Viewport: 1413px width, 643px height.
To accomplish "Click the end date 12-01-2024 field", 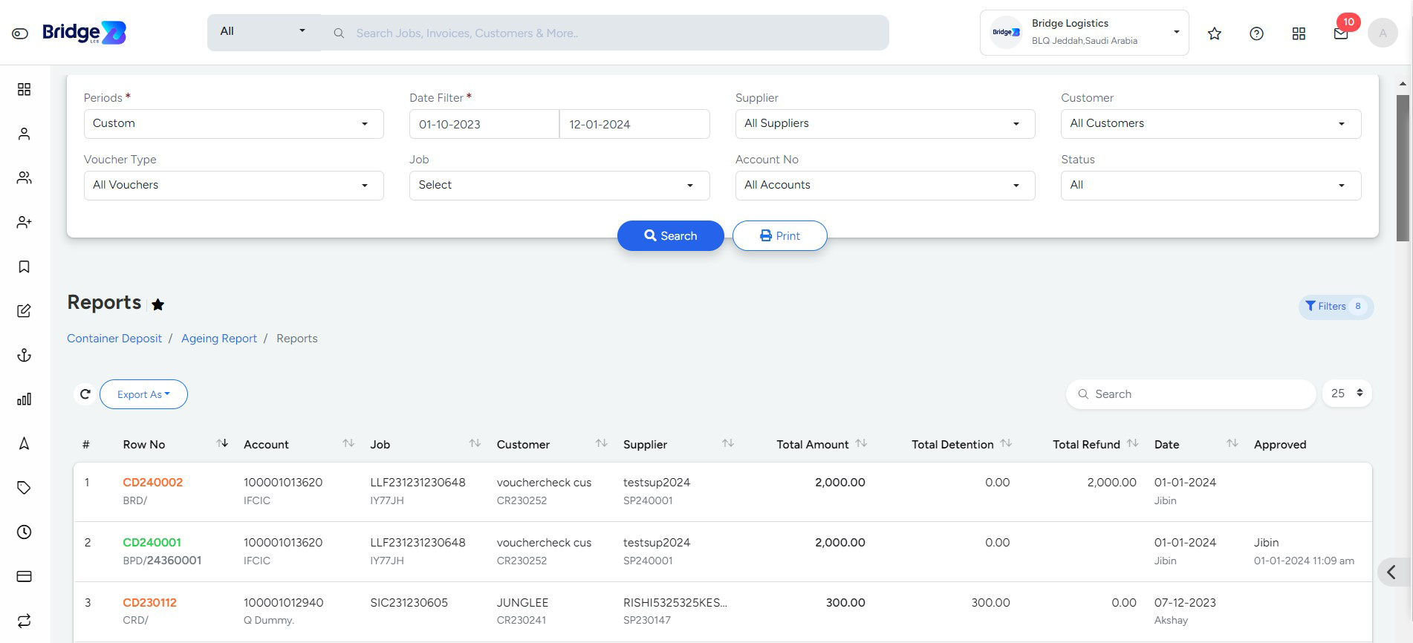I will (x=634, y=124).
